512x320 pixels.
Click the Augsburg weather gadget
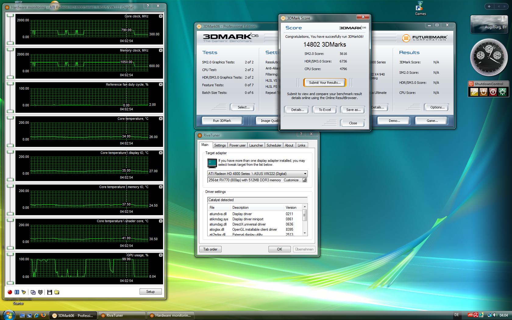pyautogui.click(x=489, y=24)
